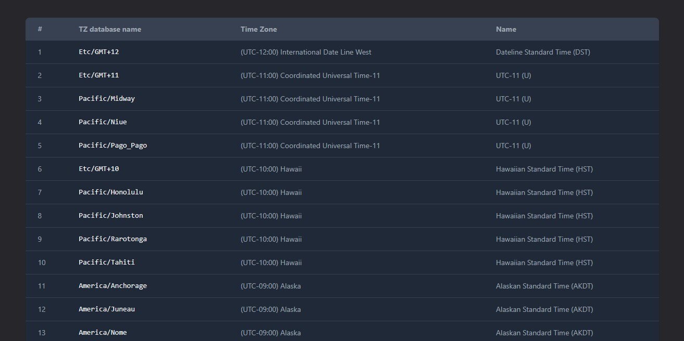Click row number 11 cell
Image resolution: width=684 pixels, height=341 pixels.
point(42,286)
